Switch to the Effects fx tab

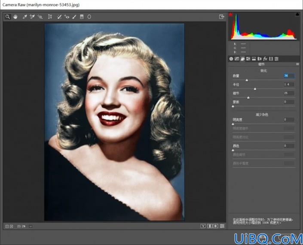265,59
